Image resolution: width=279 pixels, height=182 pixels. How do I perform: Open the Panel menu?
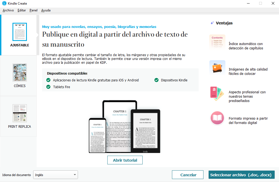point(33,10)
